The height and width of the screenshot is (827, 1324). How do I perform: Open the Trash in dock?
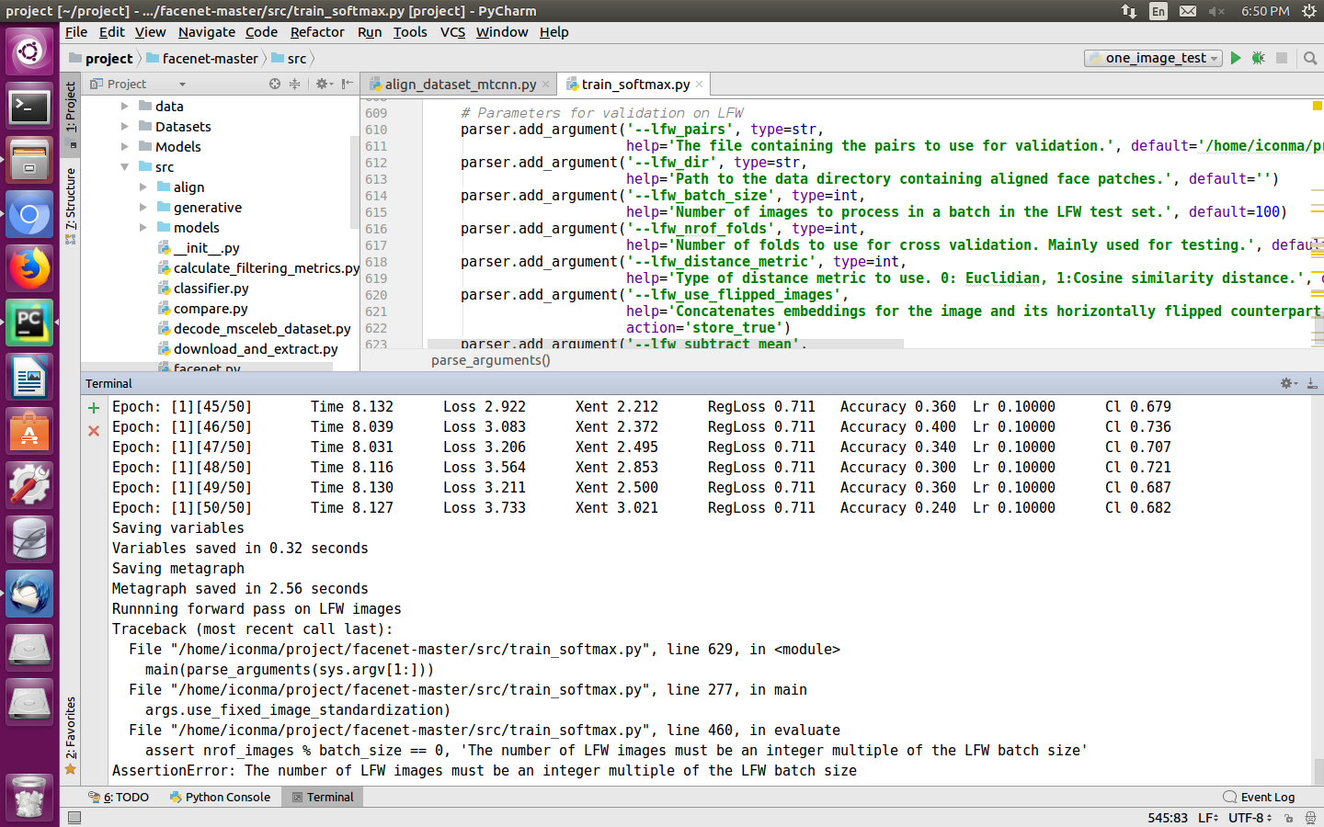(x=29, y=797)
